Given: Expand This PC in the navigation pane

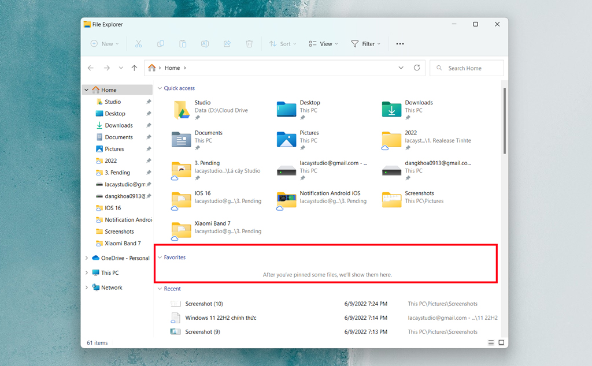Looking at the screenshot, I should [x=86, y=272].
